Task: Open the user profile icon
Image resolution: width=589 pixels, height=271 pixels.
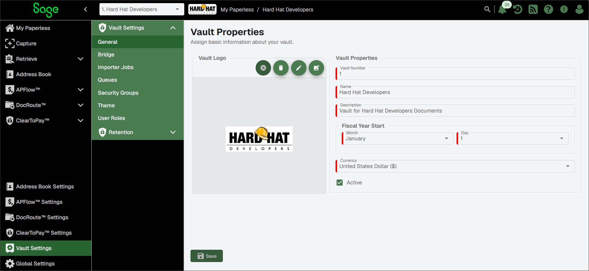Action: pyautogui.click(x=579, y=9)
